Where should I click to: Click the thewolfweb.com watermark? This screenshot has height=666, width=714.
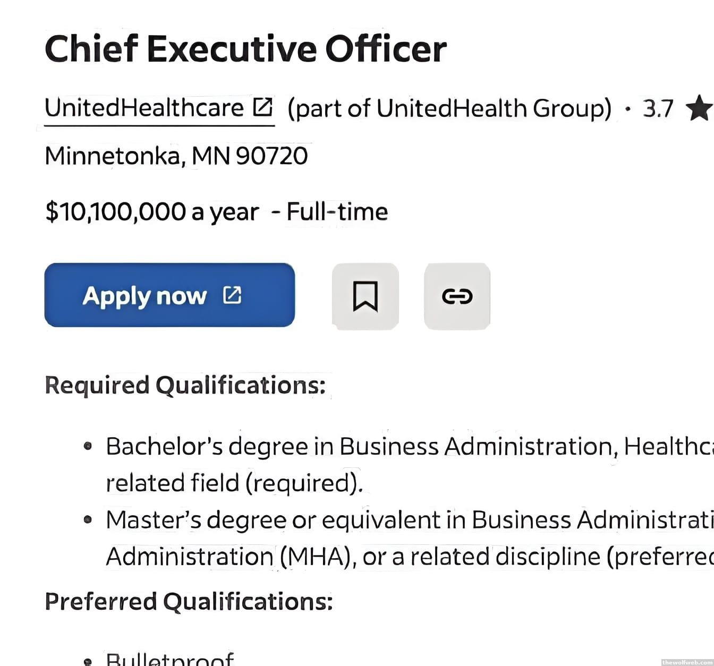click(686, 662)
